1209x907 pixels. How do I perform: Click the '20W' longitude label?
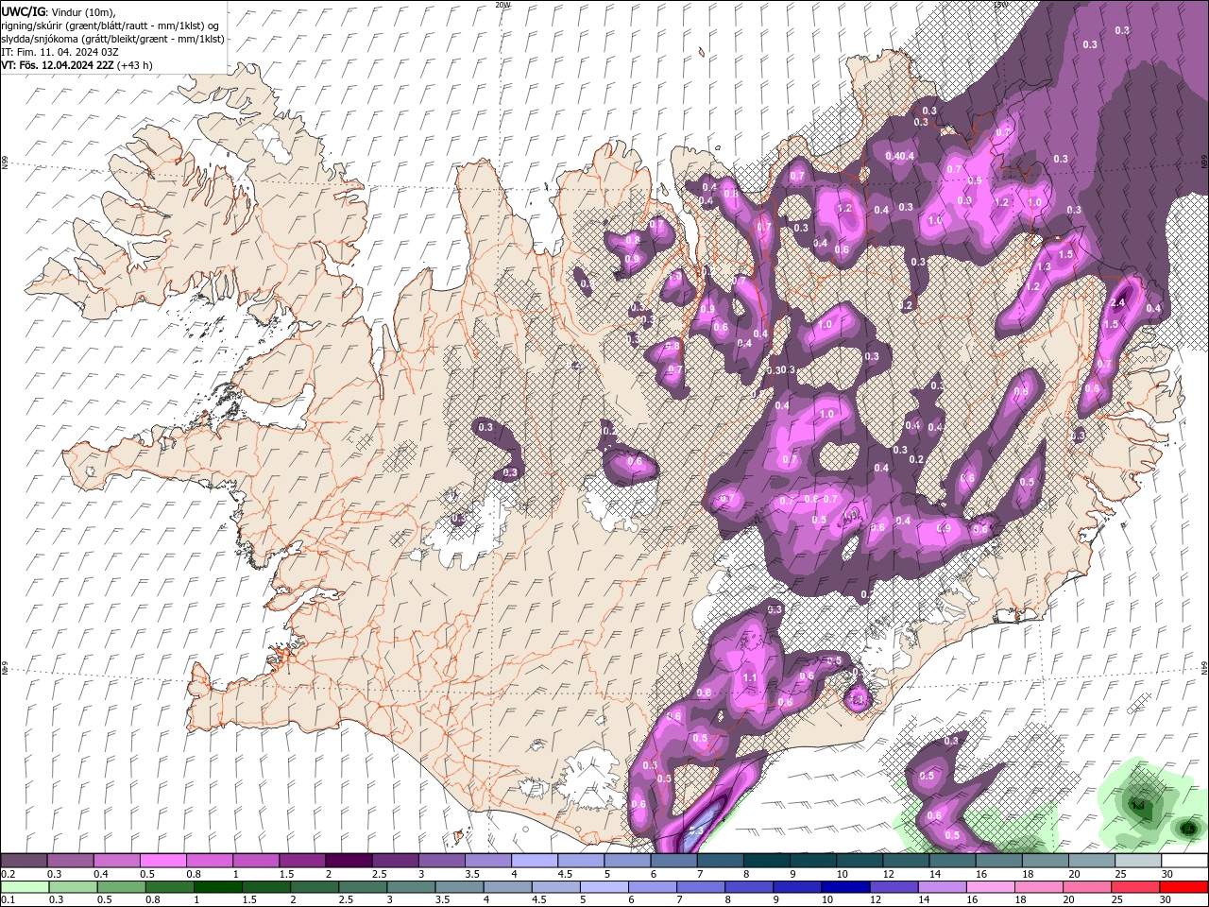point(502,5)
